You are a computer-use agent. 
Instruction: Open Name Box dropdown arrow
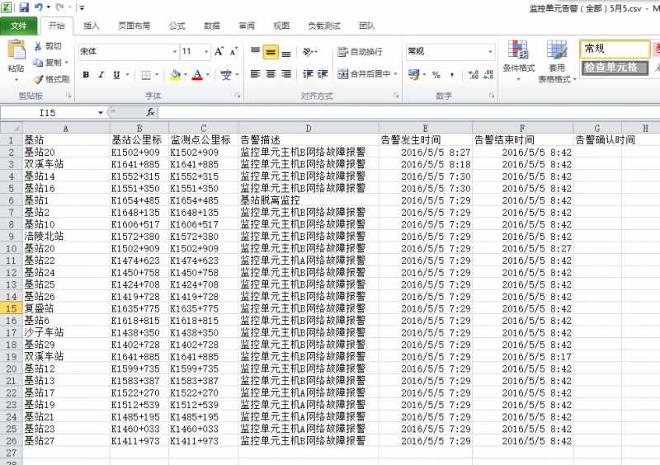point(101,113)
